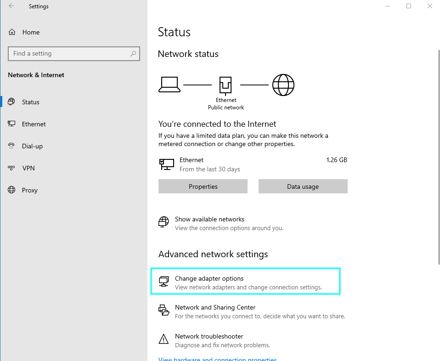Click the VPN icon in sidebar
440x361 pixels.
click(11, 168)
